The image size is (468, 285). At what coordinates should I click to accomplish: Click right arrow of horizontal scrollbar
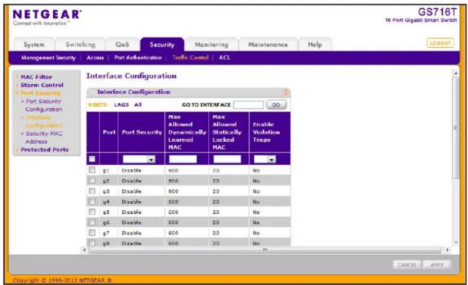coord(448,250)
